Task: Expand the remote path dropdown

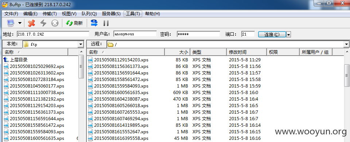Action: click(346, 44)
